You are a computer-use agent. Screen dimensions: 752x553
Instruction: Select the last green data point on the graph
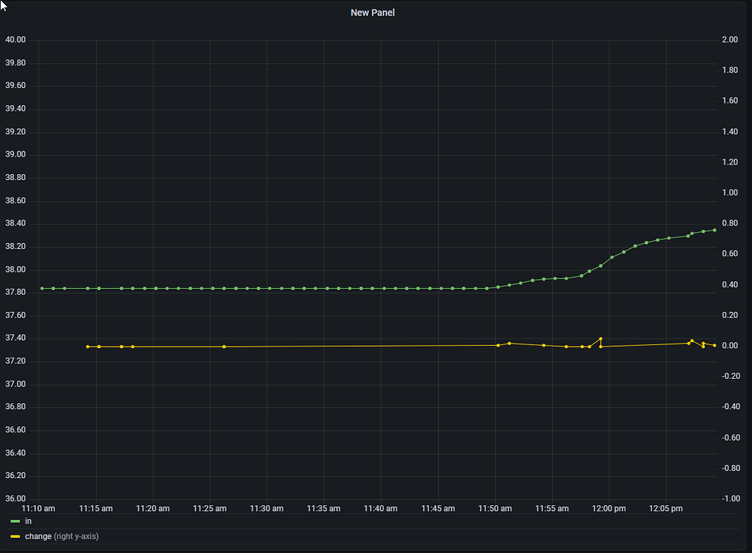715,229
